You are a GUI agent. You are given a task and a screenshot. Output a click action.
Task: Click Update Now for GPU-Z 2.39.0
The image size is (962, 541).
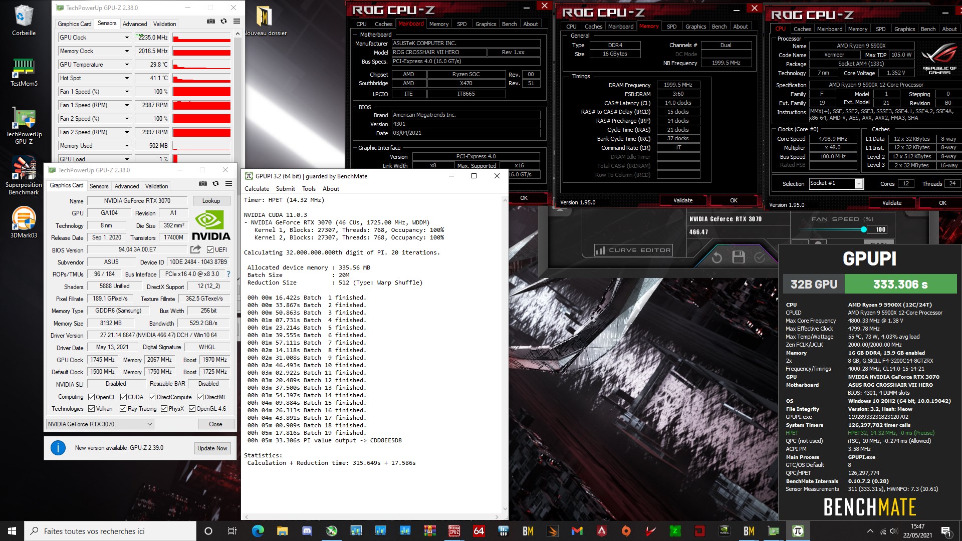[x=212, y=448]
